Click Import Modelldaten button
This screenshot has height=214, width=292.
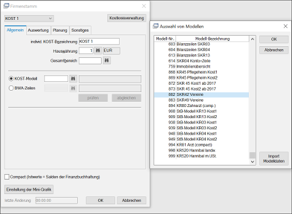274,158
